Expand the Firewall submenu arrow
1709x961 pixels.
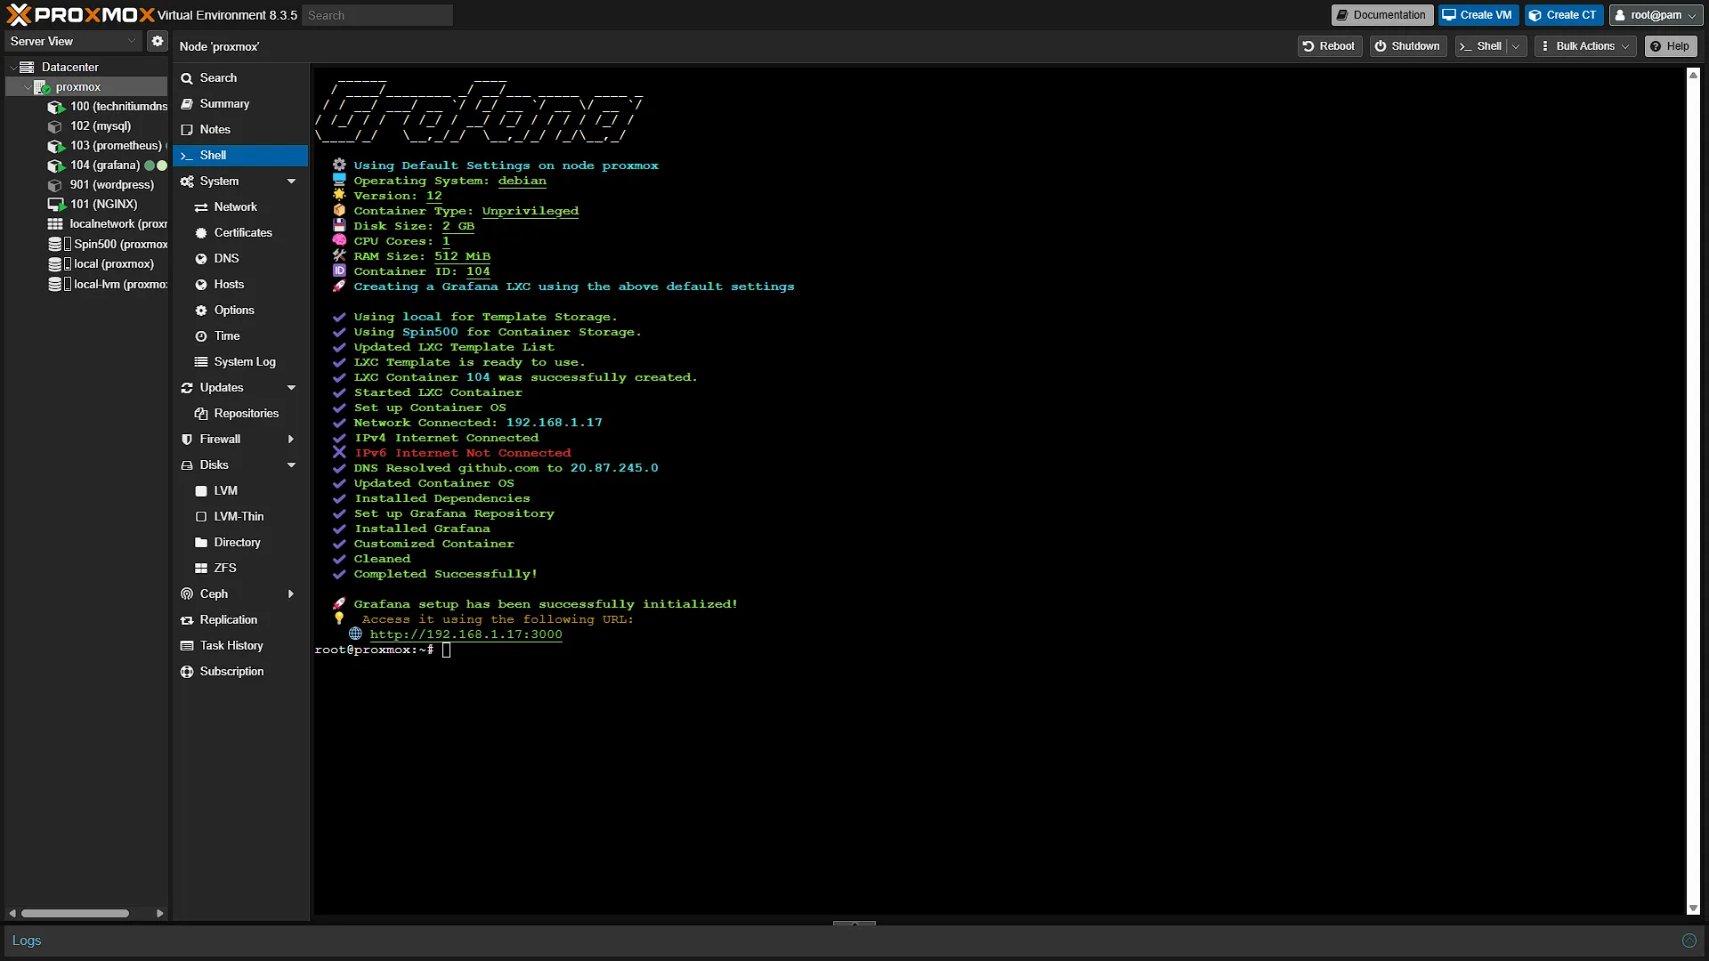coord(291,440)
